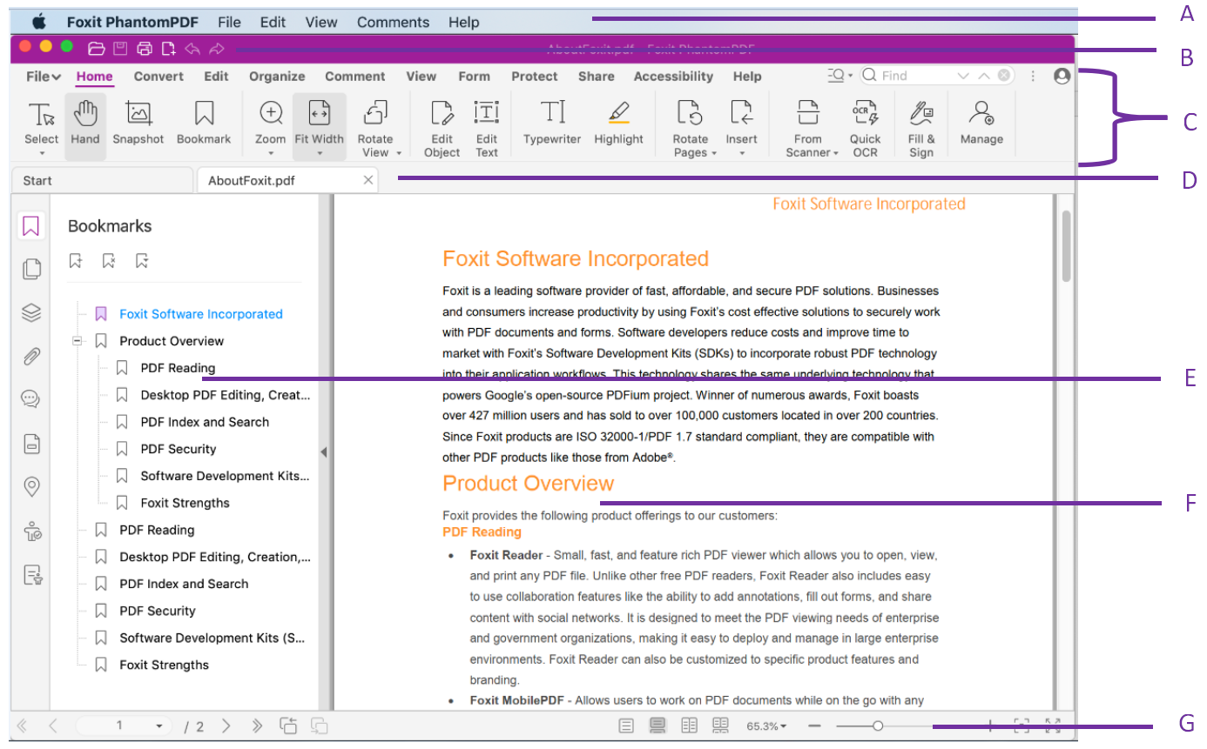The height and width of the screenshot is (749, 1207).
Task: Open the Comments menu in the menu bar
Action: [x=393, y=22]
